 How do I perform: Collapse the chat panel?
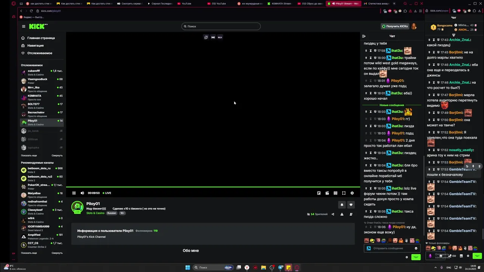pos(364,36)
